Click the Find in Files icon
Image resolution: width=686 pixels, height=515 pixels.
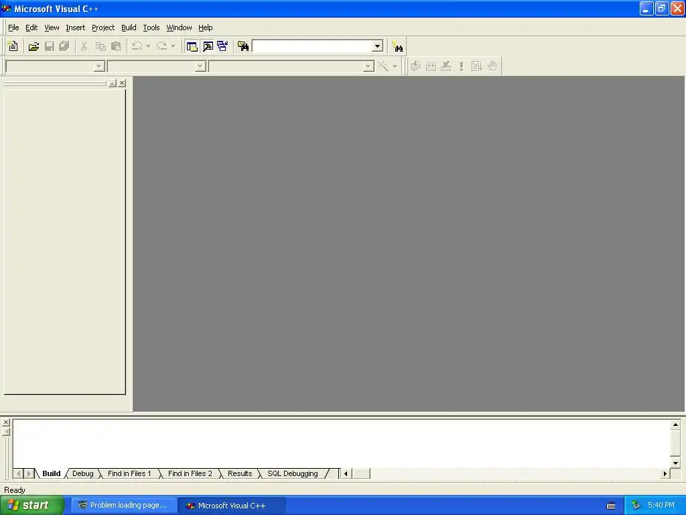[x=243, y=46]
